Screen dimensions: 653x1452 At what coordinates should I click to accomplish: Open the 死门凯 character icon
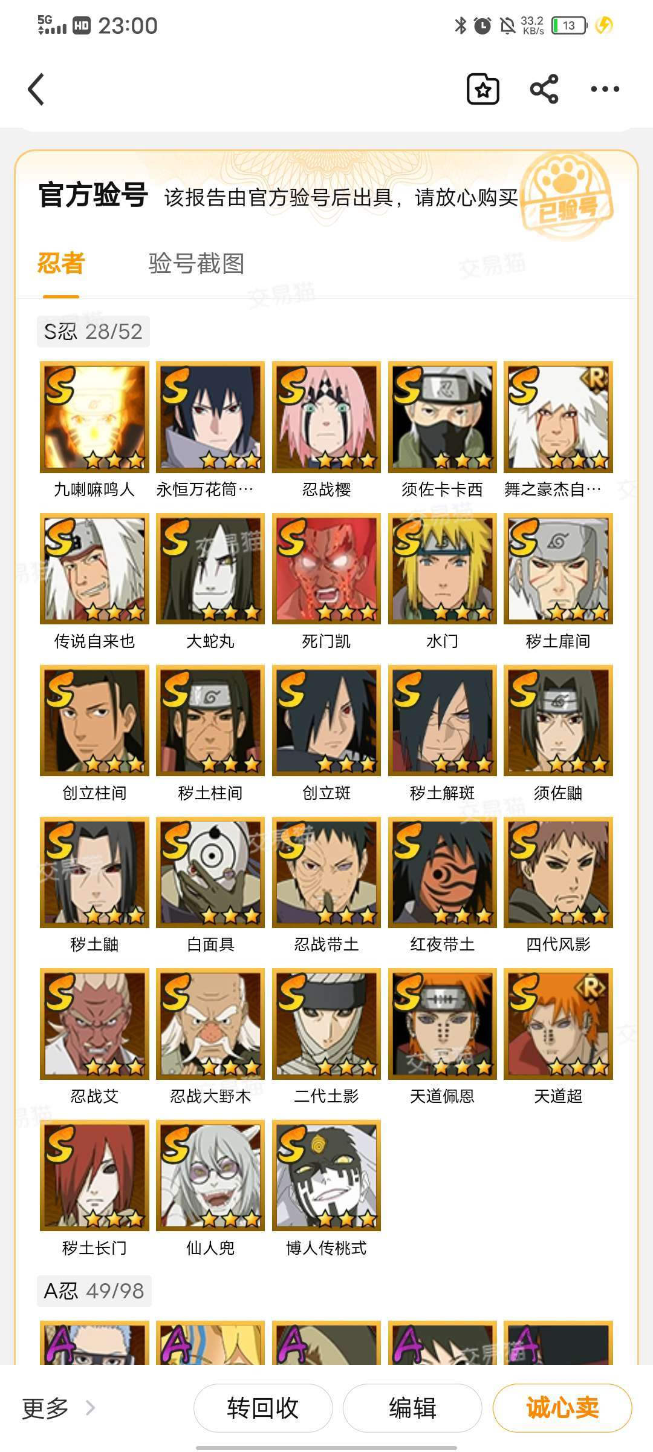pyautogui.click(x=326, y=569)
